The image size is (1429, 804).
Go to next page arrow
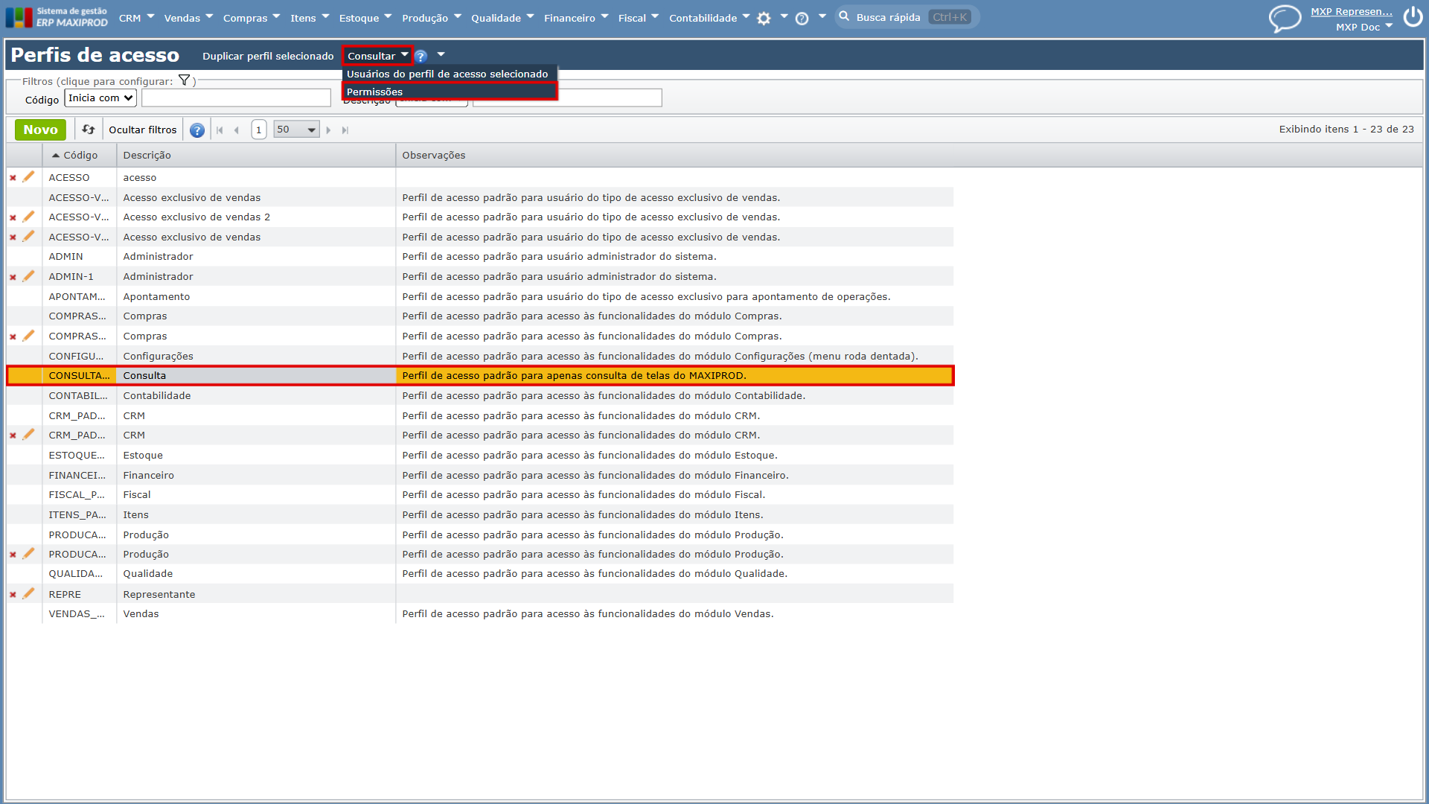328,130
